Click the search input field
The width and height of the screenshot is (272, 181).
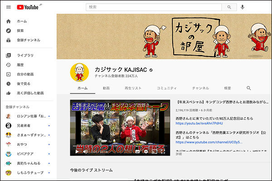pos(154,7)
